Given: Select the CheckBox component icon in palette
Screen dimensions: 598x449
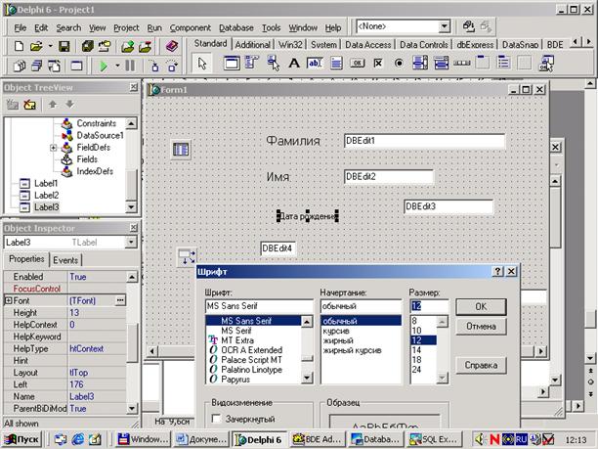Looking at the screenshot, I should click(378, 63).
